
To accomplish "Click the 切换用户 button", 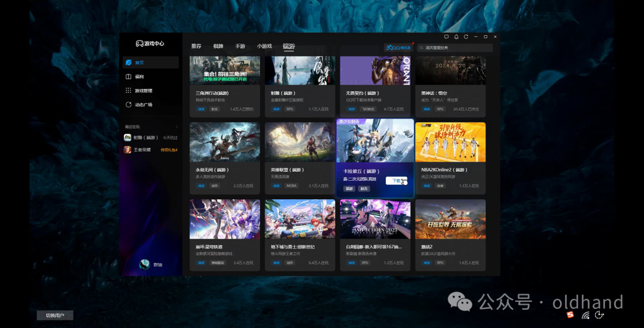I will pos(55,315).
